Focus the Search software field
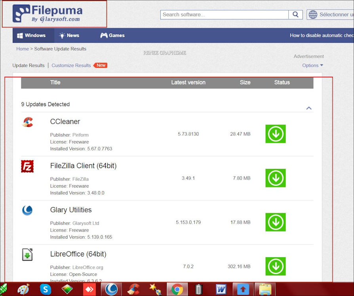Image resolution: width=354 pixels, height=296 pixels. pyautogui.click(x=225, y=14)
